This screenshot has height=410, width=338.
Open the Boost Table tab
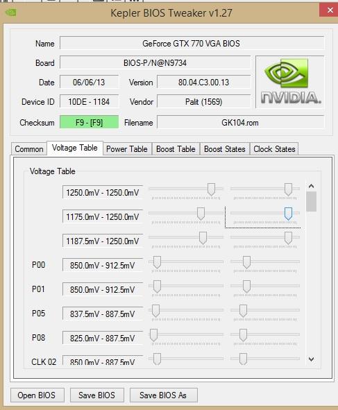[176, 149]
